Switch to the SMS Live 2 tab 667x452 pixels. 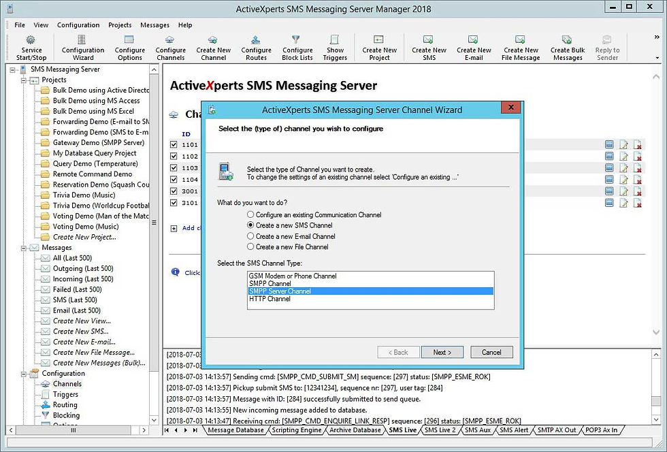(x=440, y=430)
